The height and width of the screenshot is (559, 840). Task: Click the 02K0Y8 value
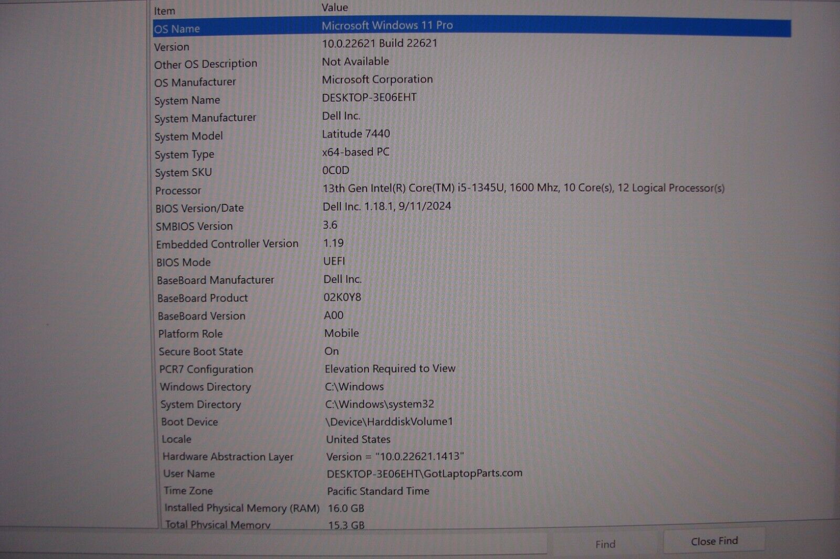[342, 297]
